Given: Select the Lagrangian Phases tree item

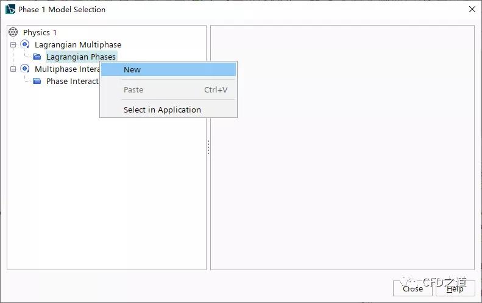Looking at the screenshot, I should pyautogui.click(x=81, y=57).
